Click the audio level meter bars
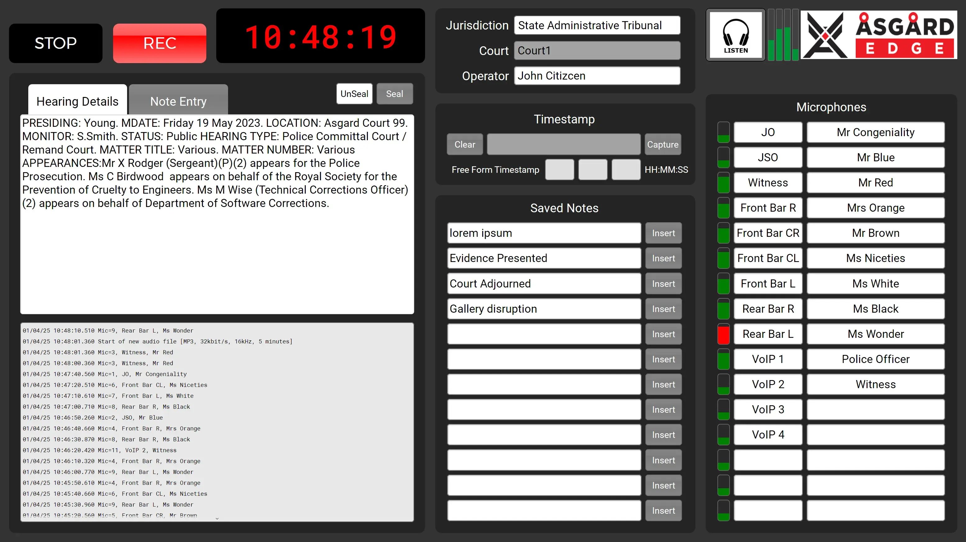966x542 pixels. click(784, 35)
